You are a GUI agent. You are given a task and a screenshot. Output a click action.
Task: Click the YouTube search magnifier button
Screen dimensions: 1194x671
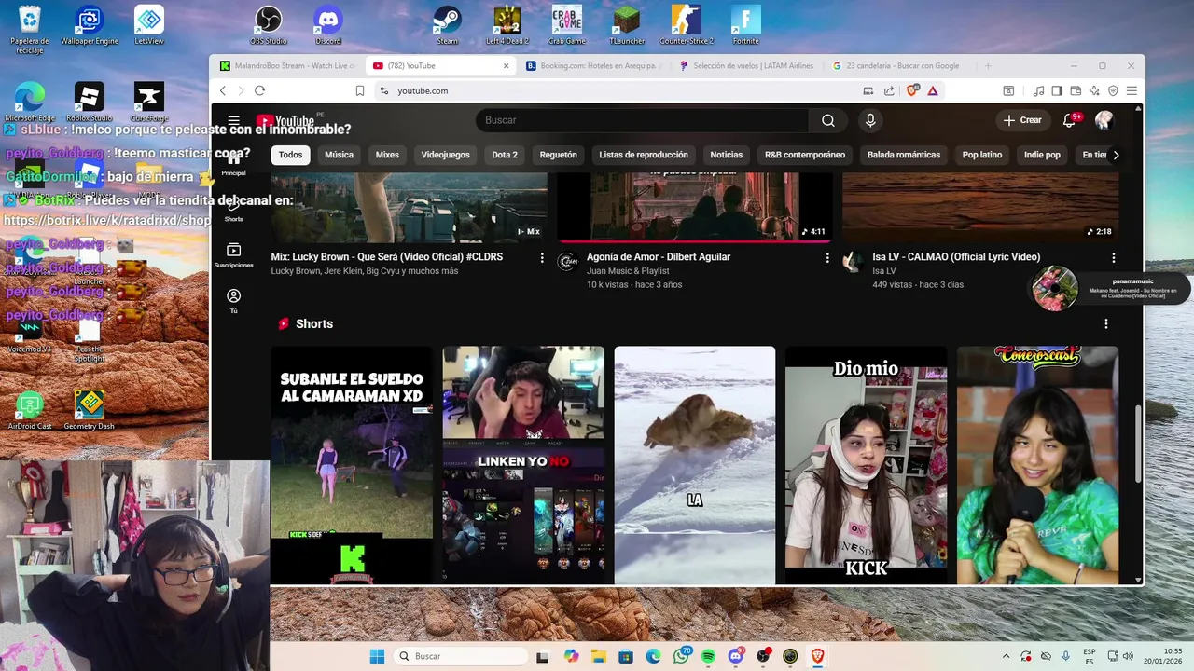coord(827,120)
